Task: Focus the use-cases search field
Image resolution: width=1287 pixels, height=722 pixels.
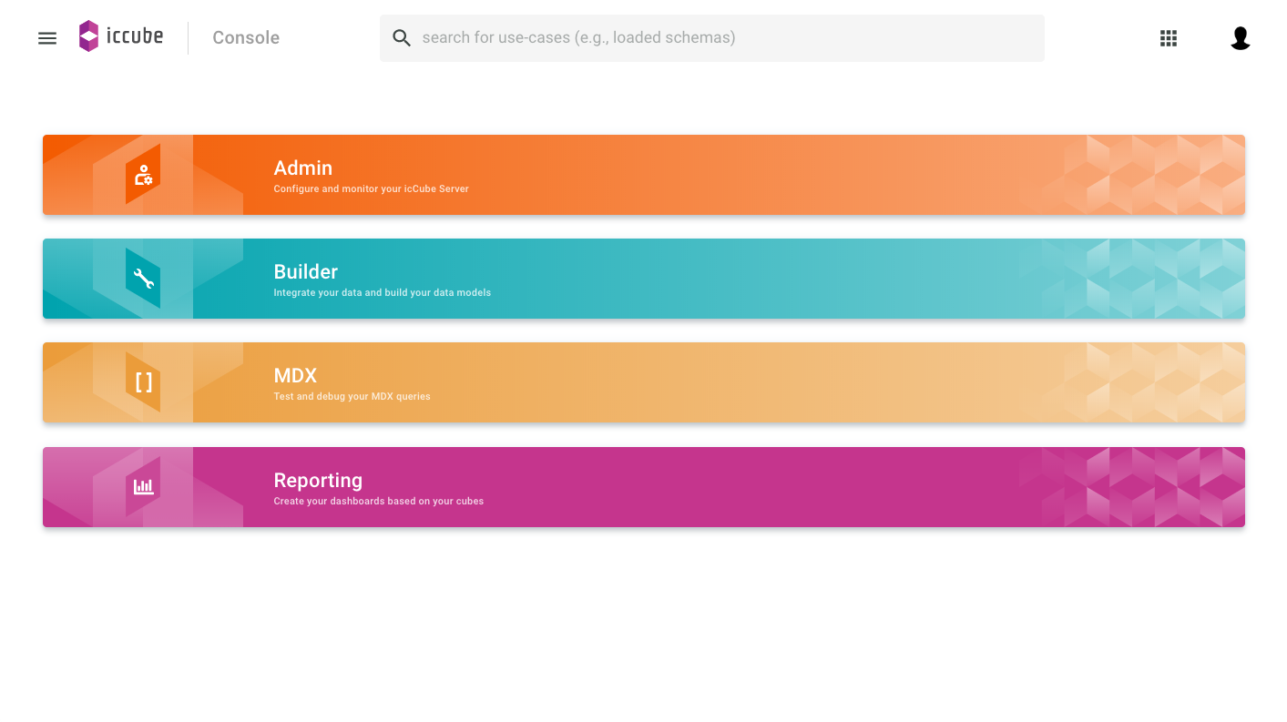Action: (x=712, y=38)
